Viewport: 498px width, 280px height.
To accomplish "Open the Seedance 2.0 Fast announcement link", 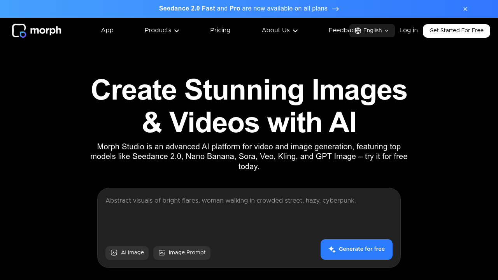I will (187, 9).
